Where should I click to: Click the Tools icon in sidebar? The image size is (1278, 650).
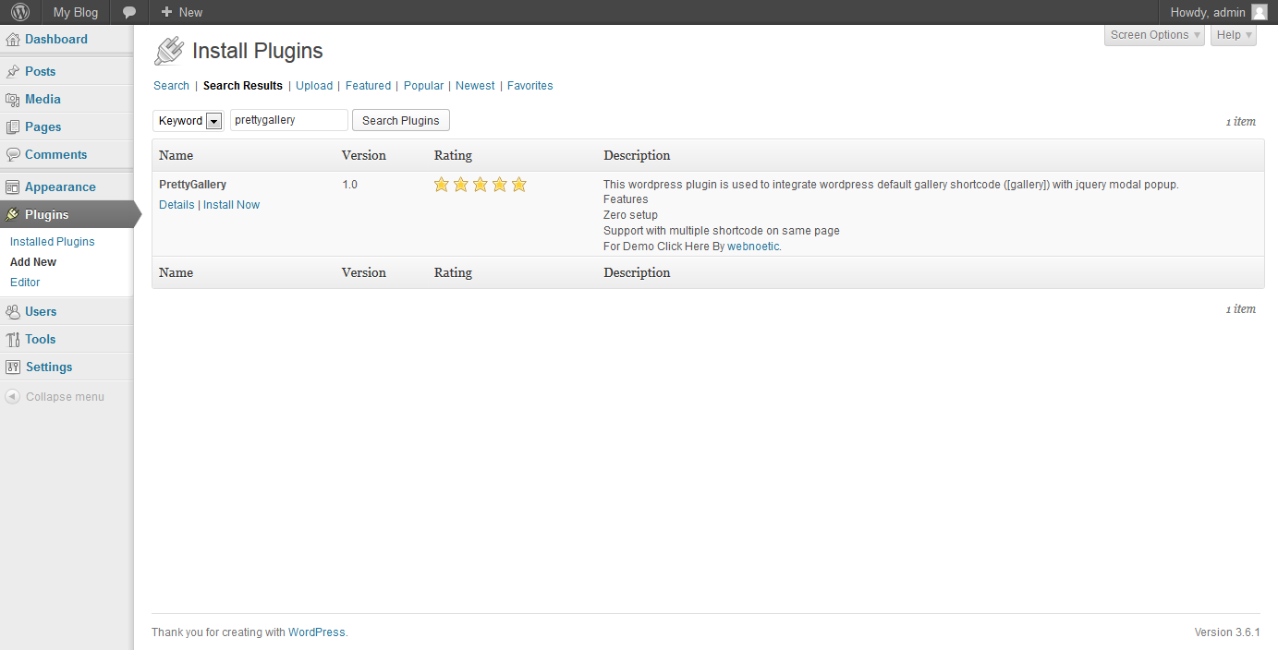(x=13, y=340)
